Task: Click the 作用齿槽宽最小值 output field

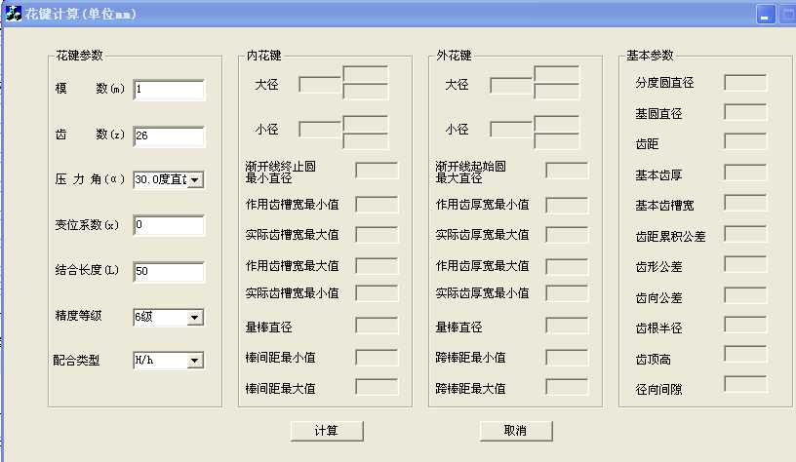Action: (378, 205)
